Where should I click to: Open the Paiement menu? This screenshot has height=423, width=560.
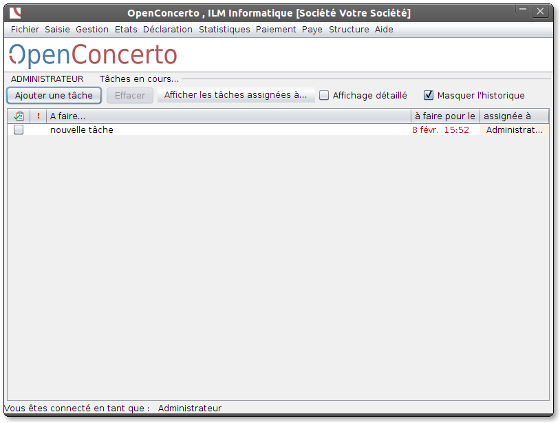(x=276, y=30)
